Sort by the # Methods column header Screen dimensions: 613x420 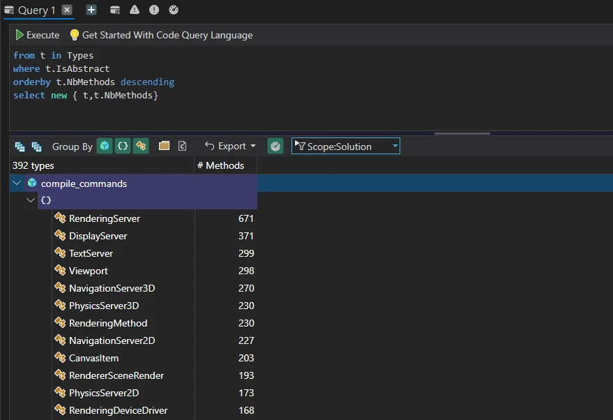click(x=225, y=165)
